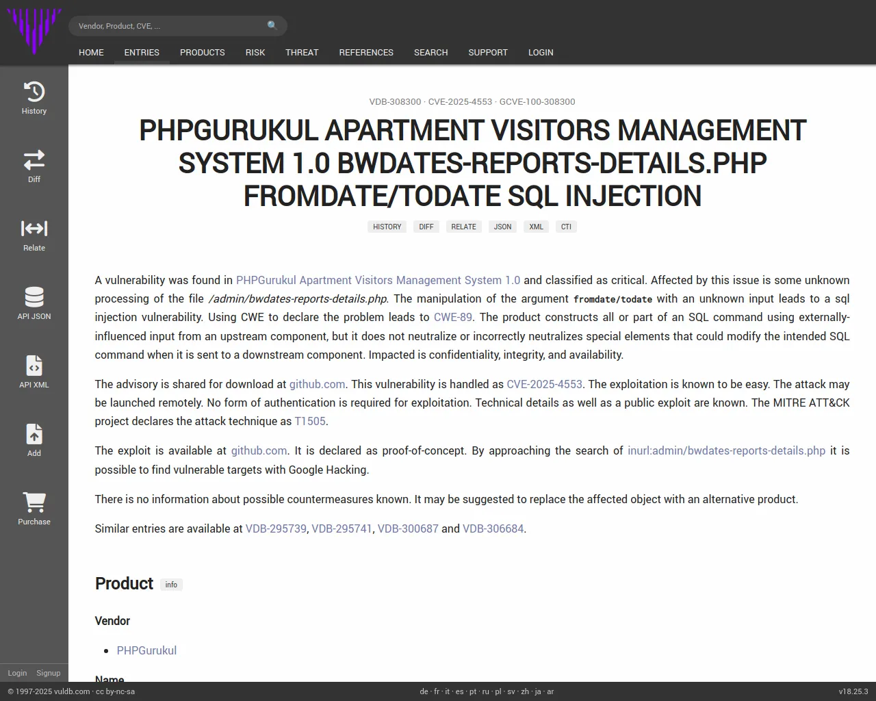Image resolution: width=876 pixels, height=701 pixels.
Task: Click the CTI tag button
Action: pos(566,227)
